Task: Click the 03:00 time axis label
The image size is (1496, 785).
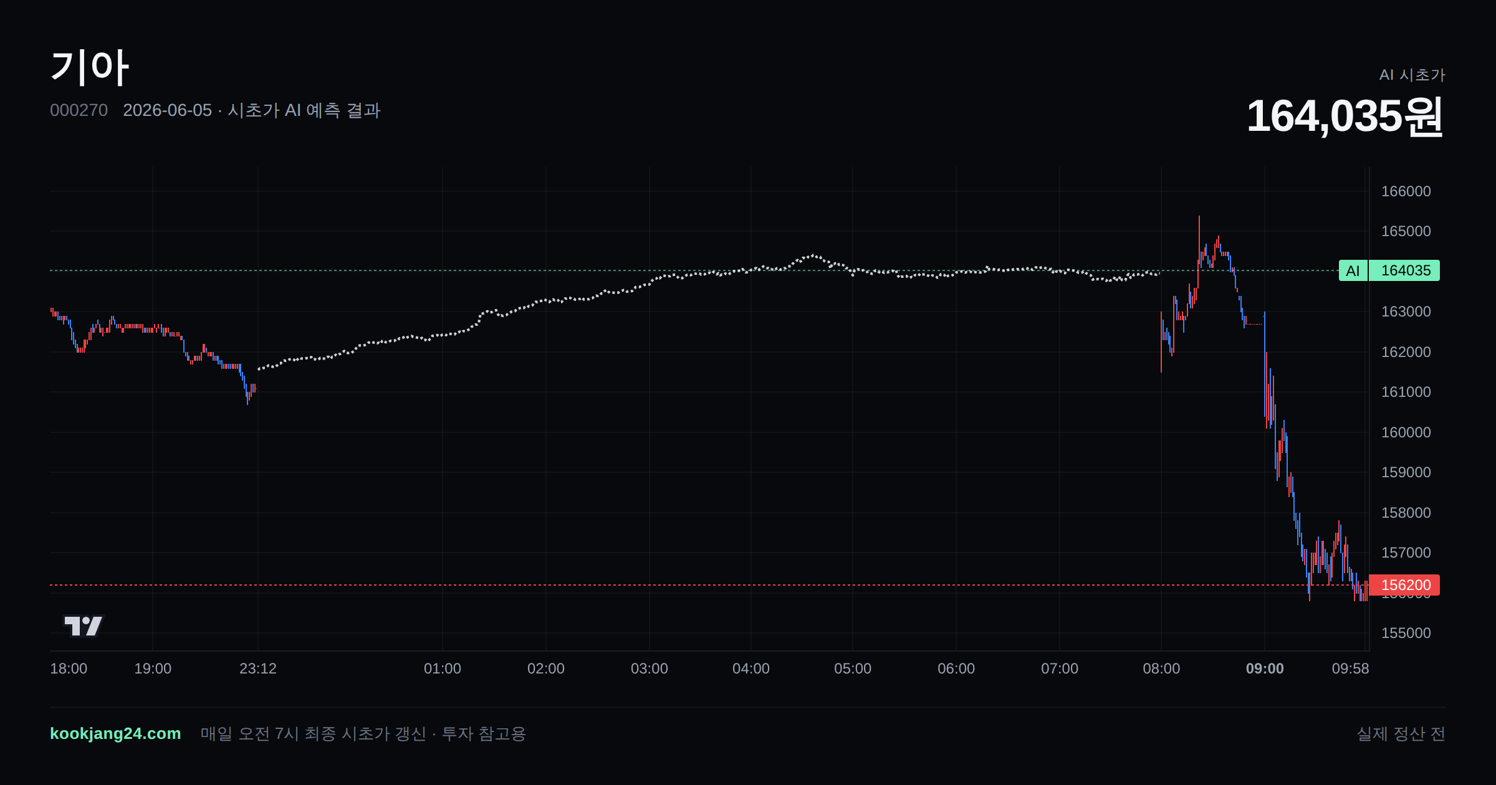Action: [x=650, y=668]
